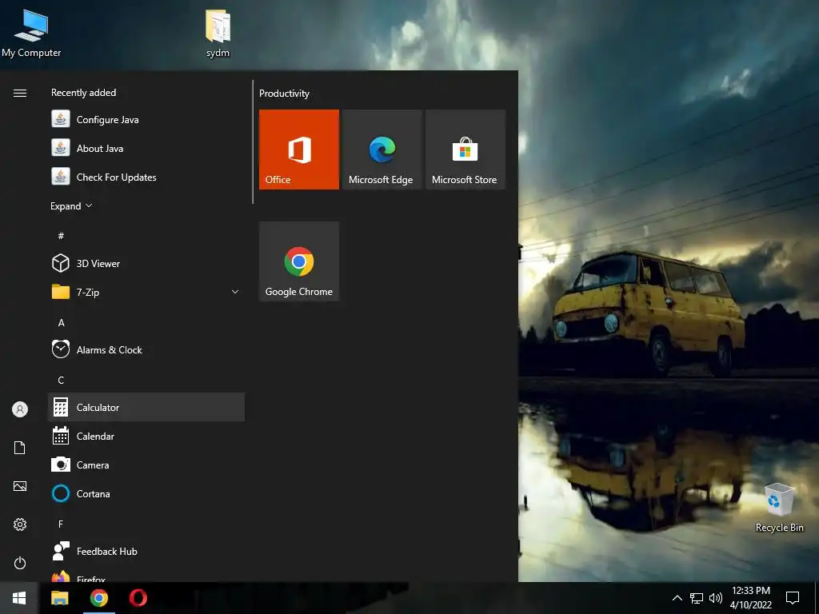Open Pictures from Start sidebar

point(20,486)
